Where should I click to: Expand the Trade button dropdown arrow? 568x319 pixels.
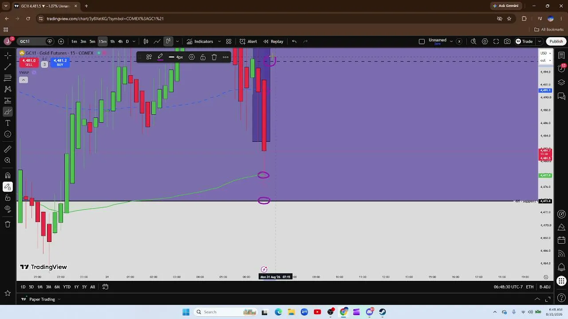pyautogui.click(x=539, y=41)
